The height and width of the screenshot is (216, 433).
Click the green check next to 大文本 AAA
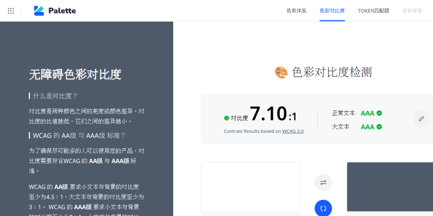379,127
